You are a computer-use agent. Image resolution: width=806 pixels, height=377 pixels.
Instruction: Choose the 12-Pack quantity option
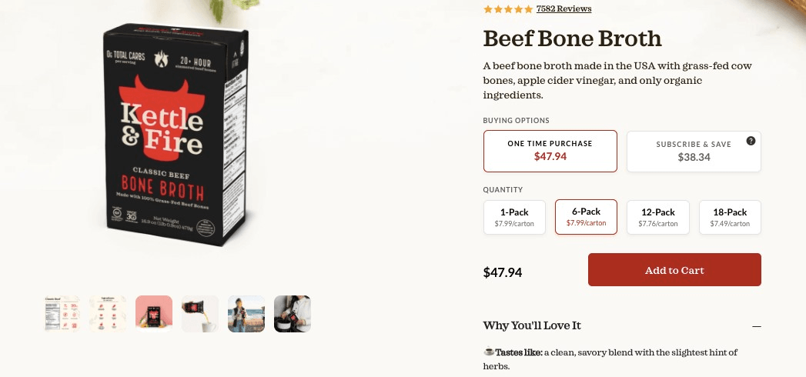tap(657, 217)
